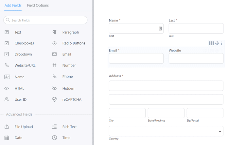
Task: Click the Phone field icon
Action: [55, 77]
